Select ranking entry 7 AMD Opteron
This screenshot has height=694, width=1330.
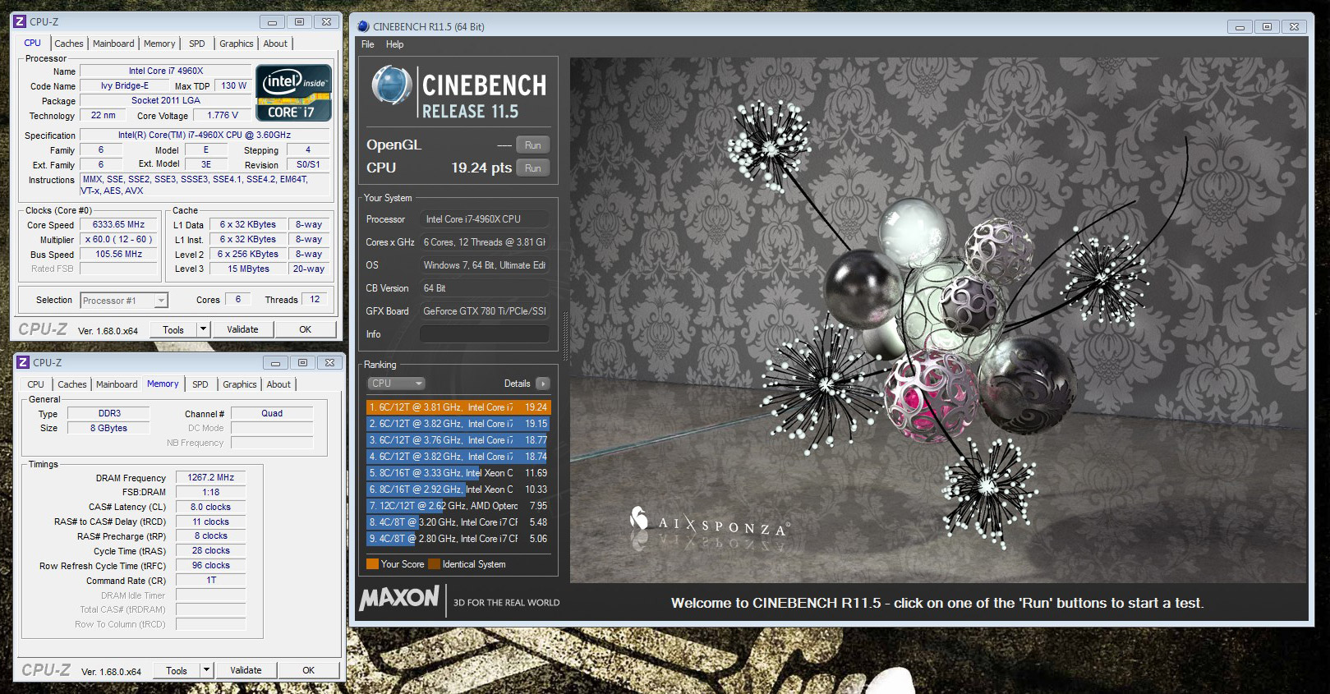pyautogui.click(x=458, y=506)
